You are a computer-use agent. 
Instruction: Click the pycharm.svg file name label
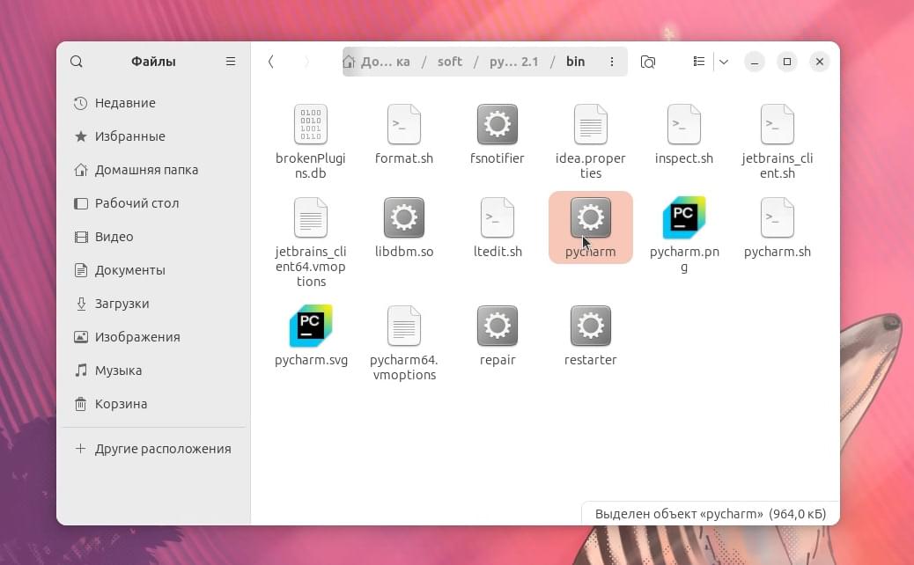coord(311,360)
